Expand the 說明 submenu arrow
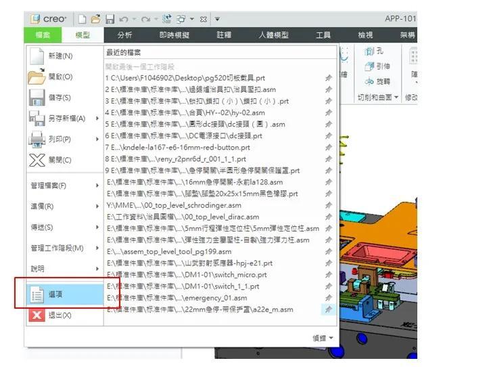 (x=97, y=269)
